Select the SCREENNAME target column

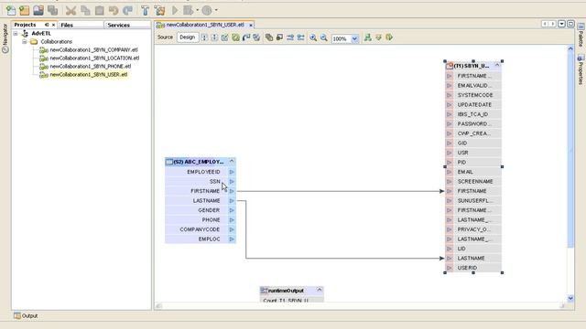475,181
